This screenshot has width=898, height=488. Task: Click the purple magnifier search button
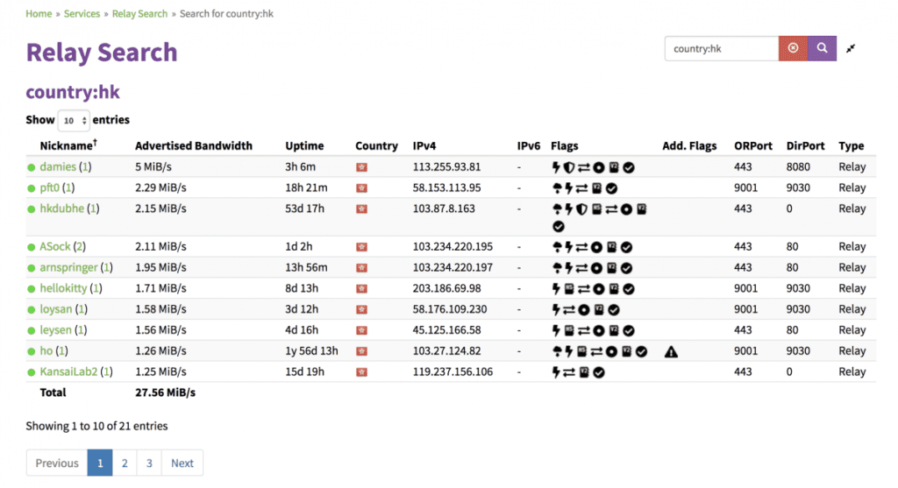(x=822, y=48)
